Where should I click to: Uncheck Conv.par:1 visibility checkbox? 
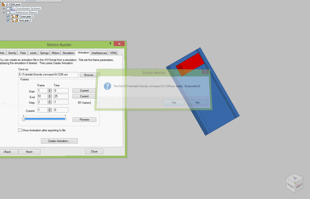[x=8, y=17]
